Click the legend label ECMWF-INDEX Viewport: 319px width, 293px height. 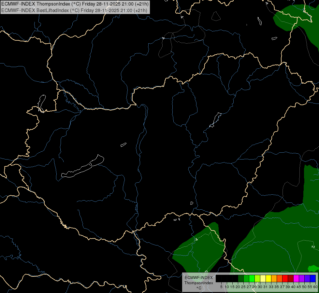pos(199,278)
